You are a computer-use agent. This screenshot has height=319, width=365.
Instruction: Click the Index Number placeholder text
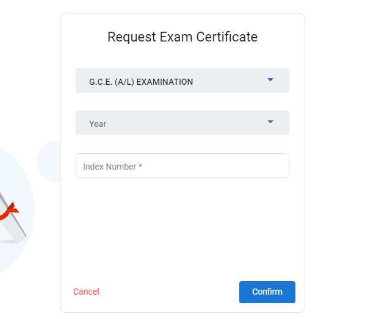[x=112, y=167]
